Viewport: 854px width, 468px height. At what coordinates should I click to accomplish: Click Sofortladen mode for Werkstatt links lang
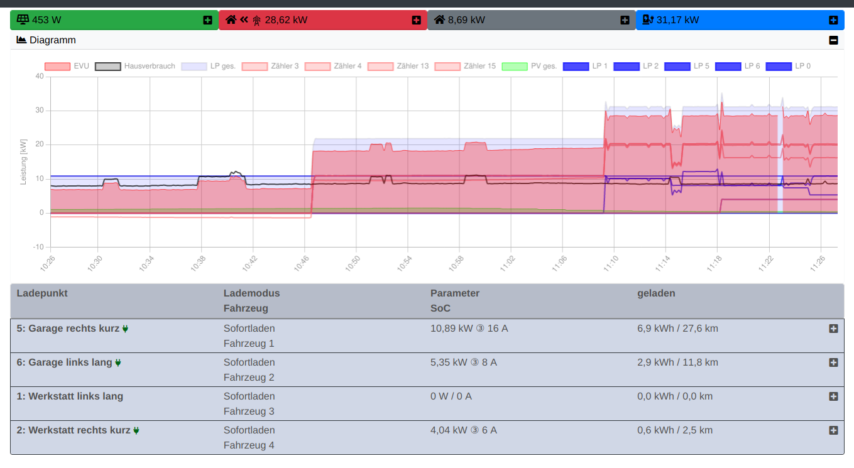tap(249, 396)
